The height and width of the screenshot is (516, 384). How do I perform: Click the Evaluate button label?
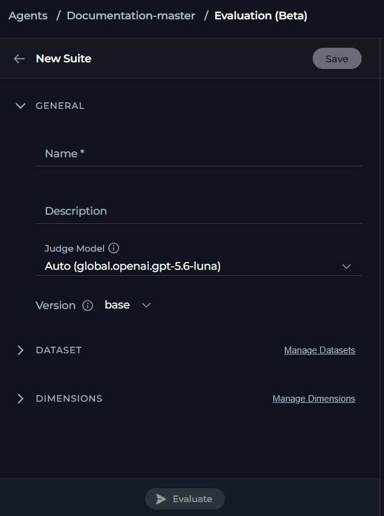192,499
